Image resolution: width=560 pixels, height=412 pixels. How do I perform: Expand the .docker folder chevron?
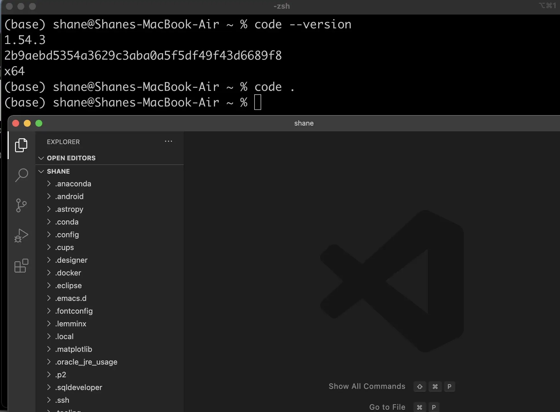(49, 273)
